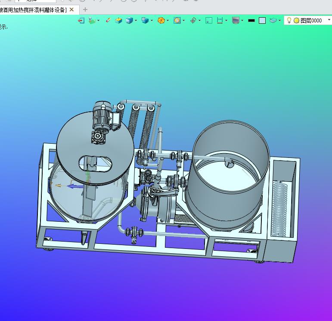Open dropdown arrow next to crosshair target icon
332x321 pixels.
click(x=199, y=21)
